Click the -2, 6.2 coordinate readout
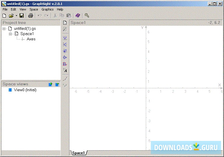This screenshot has height=157, width=224. click(x=214, y=23)
